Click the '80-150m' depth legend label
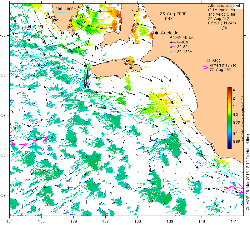Image resolution: width=250 pixels, height=225 pixels. (x=185, y=52)
